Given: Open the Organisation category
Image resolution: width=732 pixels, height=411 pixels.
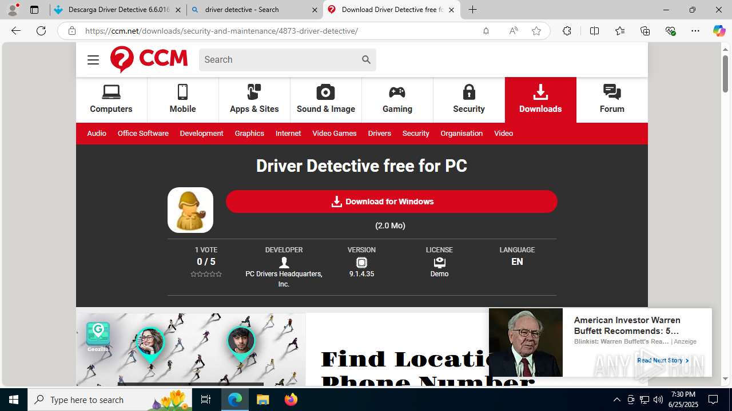Looking at the screenshot, I should (462, 133).
